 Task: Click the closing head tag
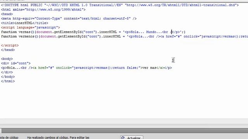[8, 50]
